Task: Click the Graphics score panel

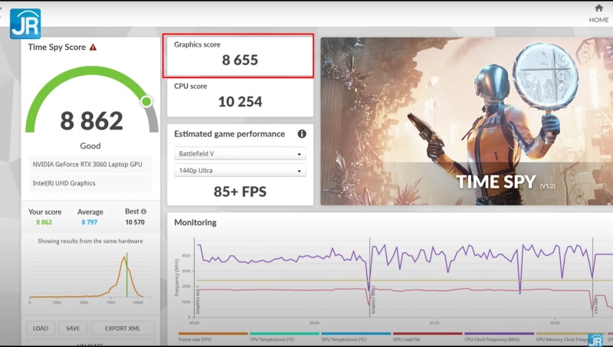Action: (x=240, y=55)
